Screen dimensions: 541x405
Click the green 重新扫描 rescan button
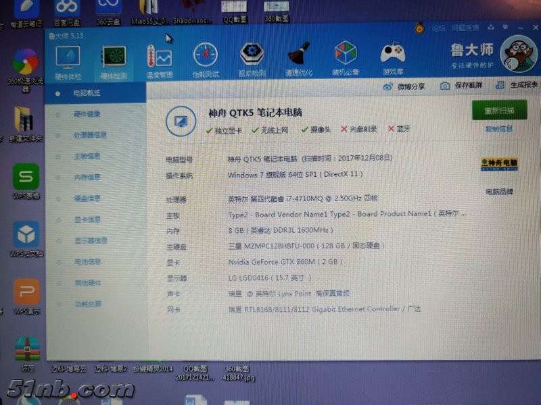click(499, 110)
